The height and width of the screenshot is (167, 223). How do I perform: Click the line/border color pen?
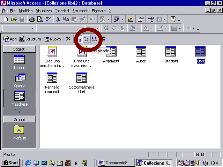(160, 29)
